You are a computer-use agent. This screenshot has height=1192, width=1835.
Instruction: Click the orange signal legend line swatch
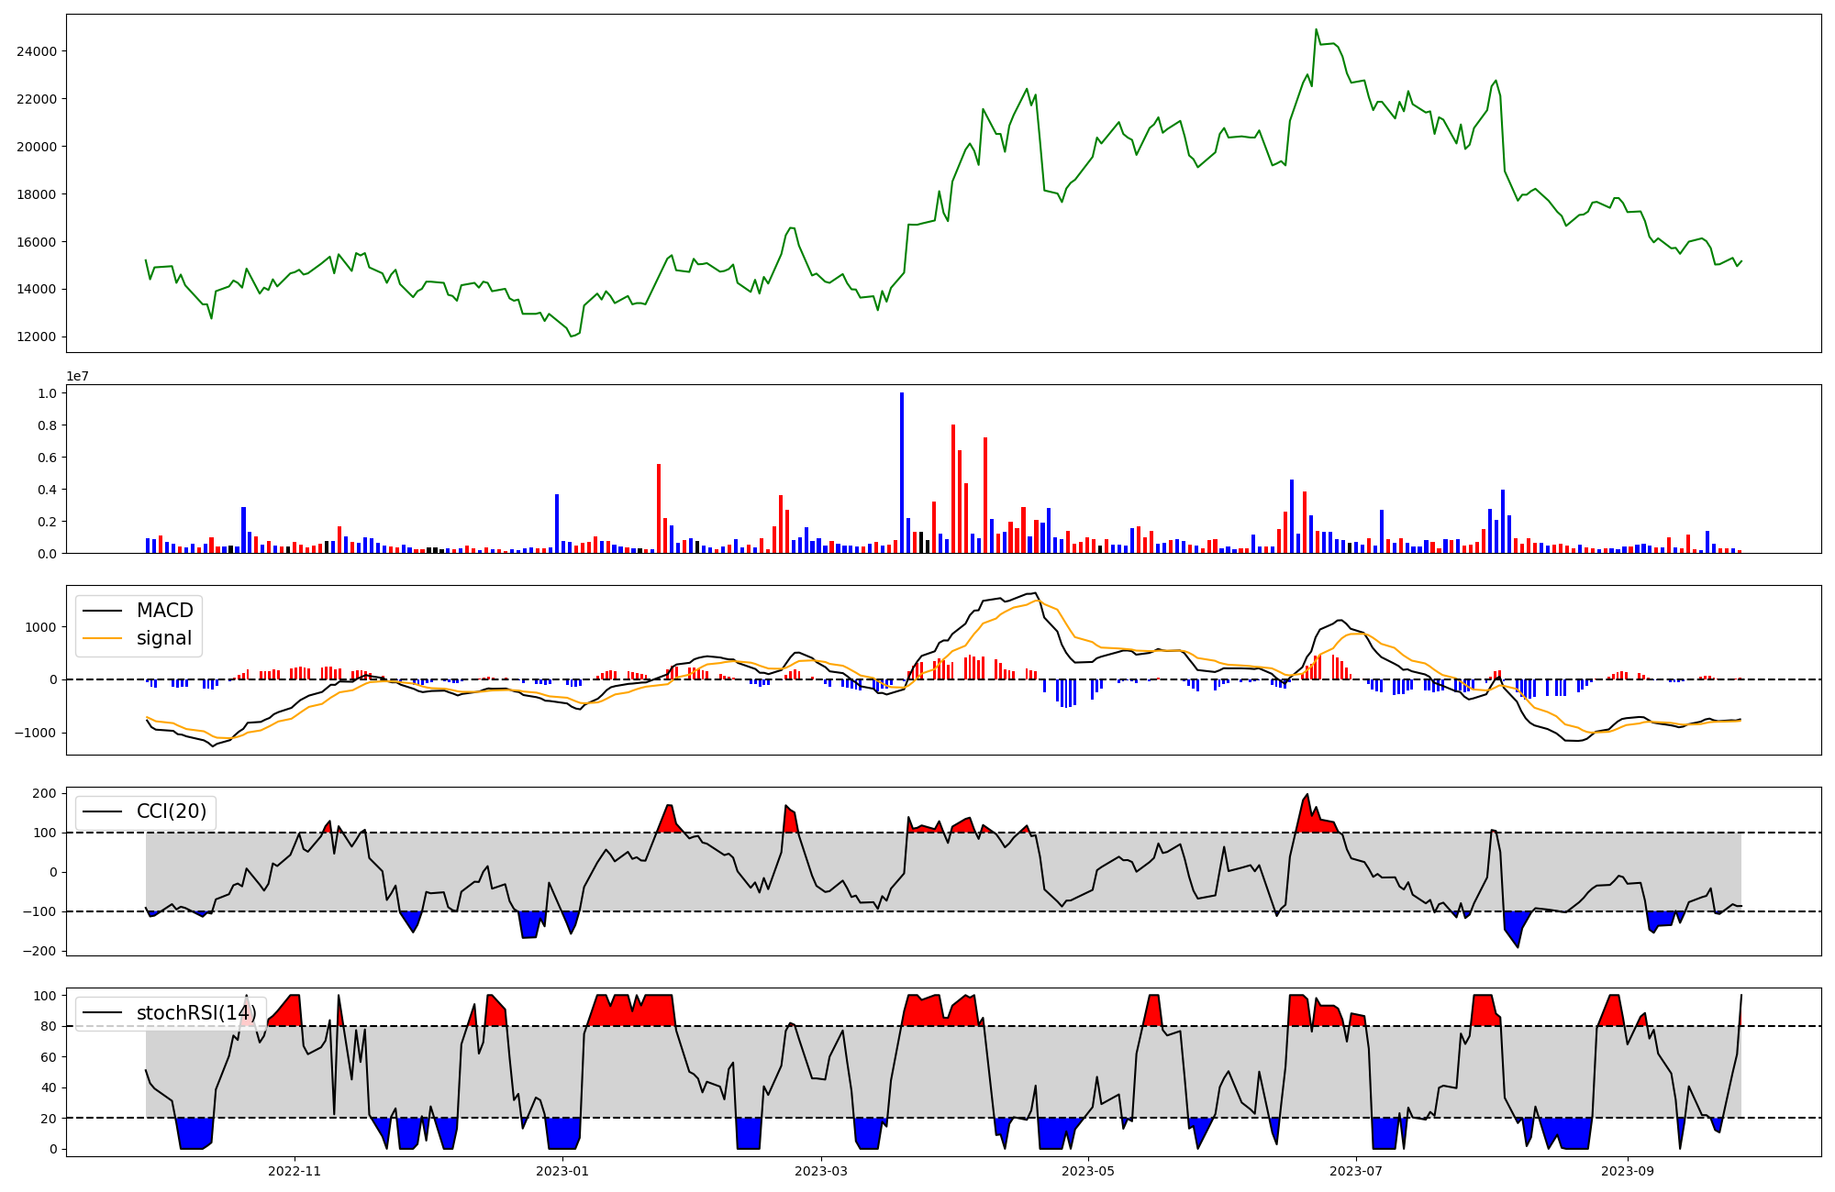point(102,638)
